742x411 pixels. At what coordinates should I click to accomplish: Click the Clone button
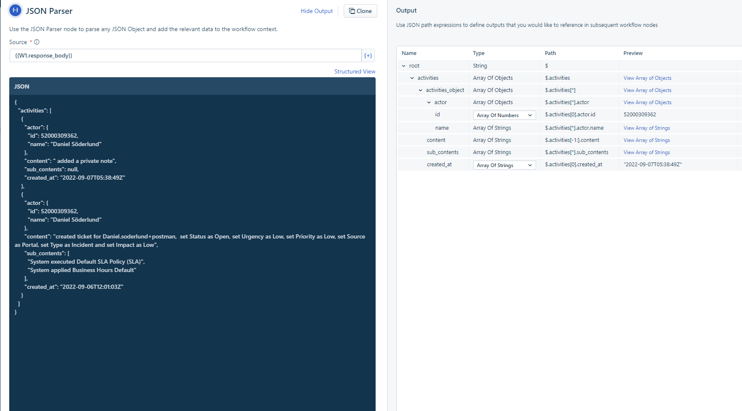(360, 11)
